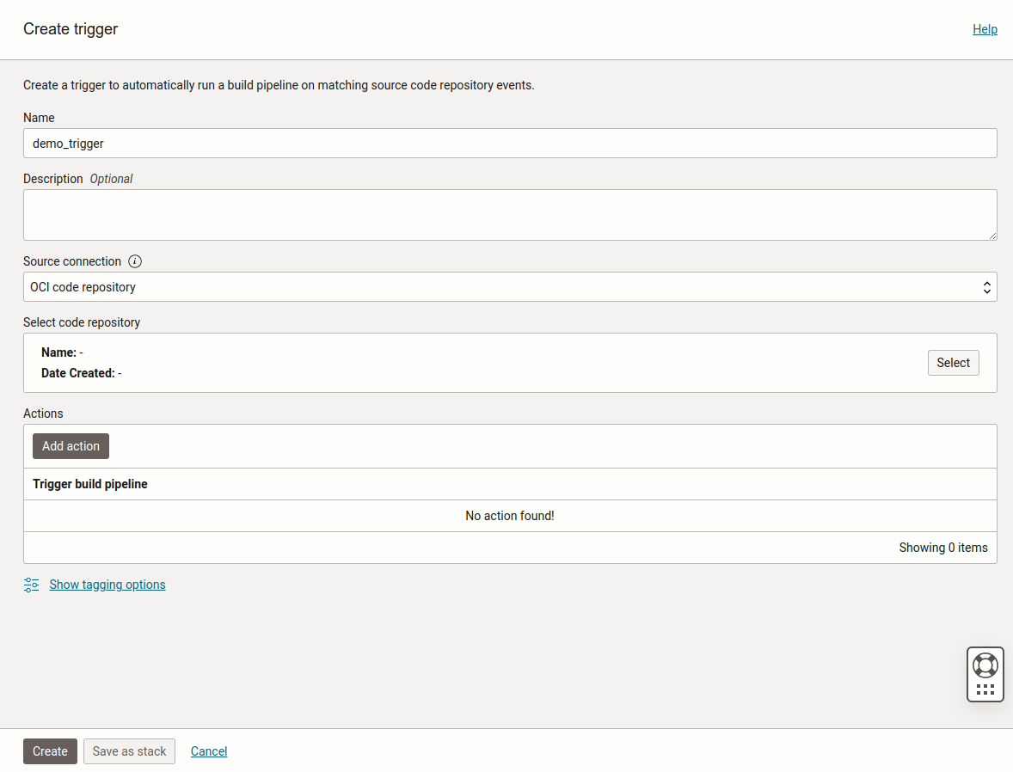Click the Cancel link

209,751
